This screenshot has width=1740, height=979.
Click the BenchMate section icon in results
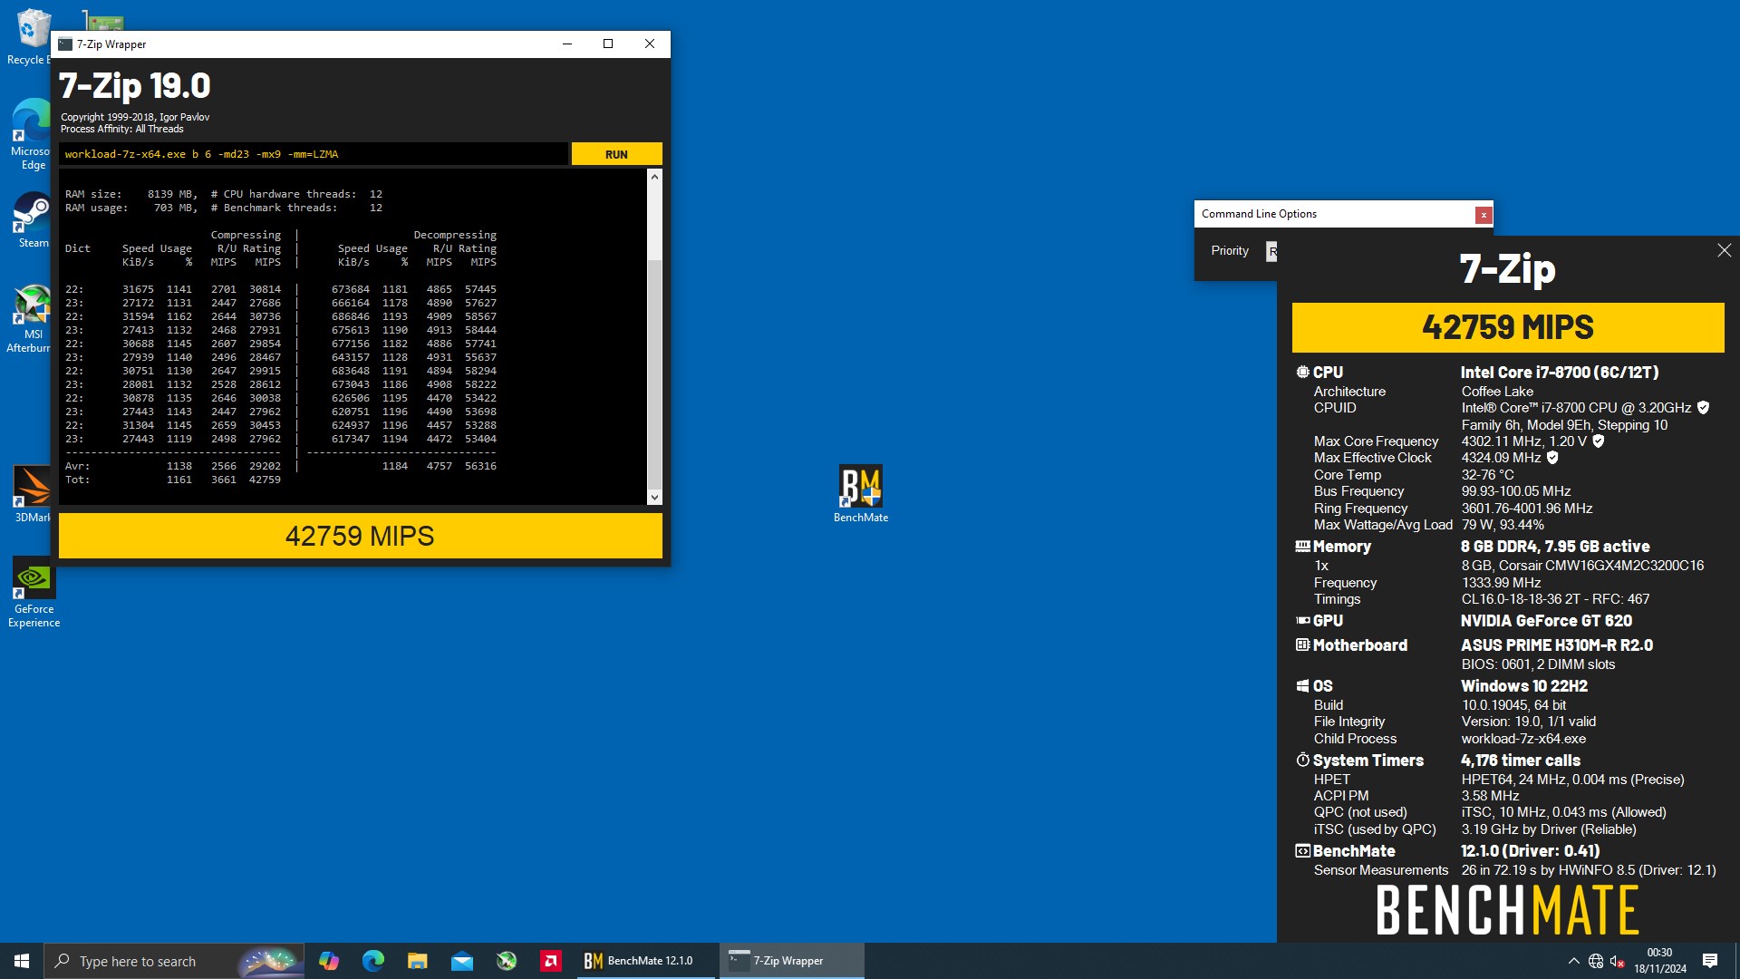tap(1302, 850)
